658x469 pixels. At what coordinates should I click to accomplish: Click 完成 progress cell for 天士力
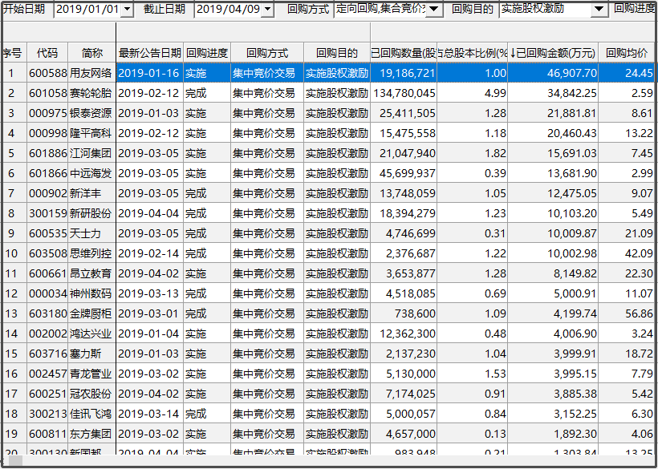(207, 233)
